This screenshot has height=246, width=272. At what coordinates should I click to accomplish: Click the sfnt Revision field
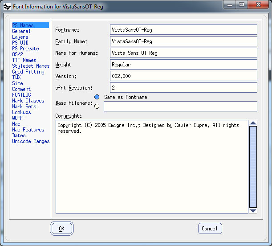(183, 87)
